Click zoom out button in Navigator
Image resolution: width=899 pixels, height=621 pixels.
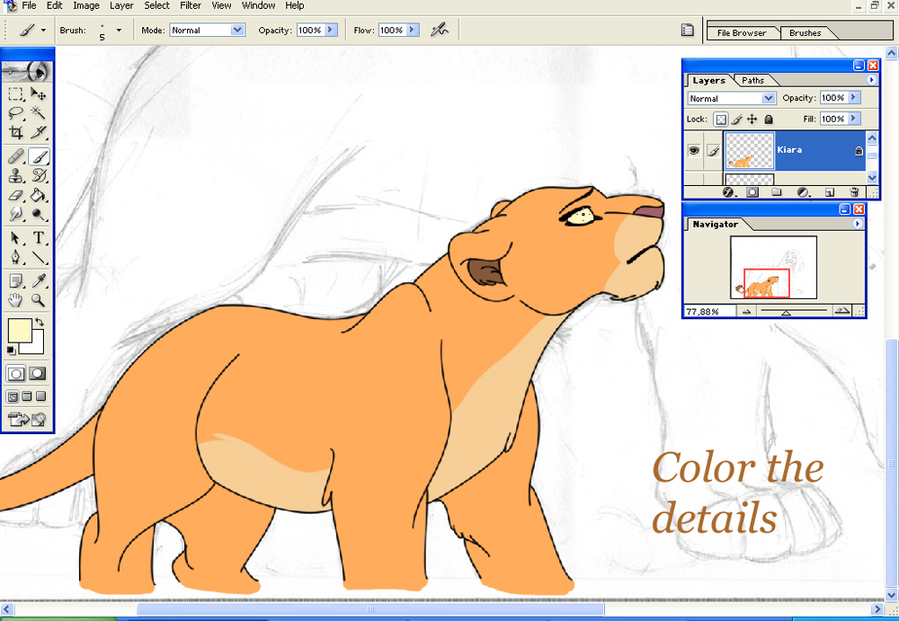(x=746, y=311)
